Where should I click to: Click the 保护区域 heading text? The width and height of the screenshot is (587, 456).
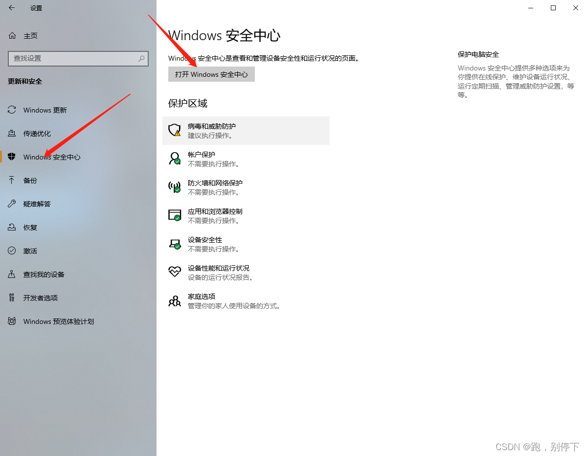coord(188,103)
